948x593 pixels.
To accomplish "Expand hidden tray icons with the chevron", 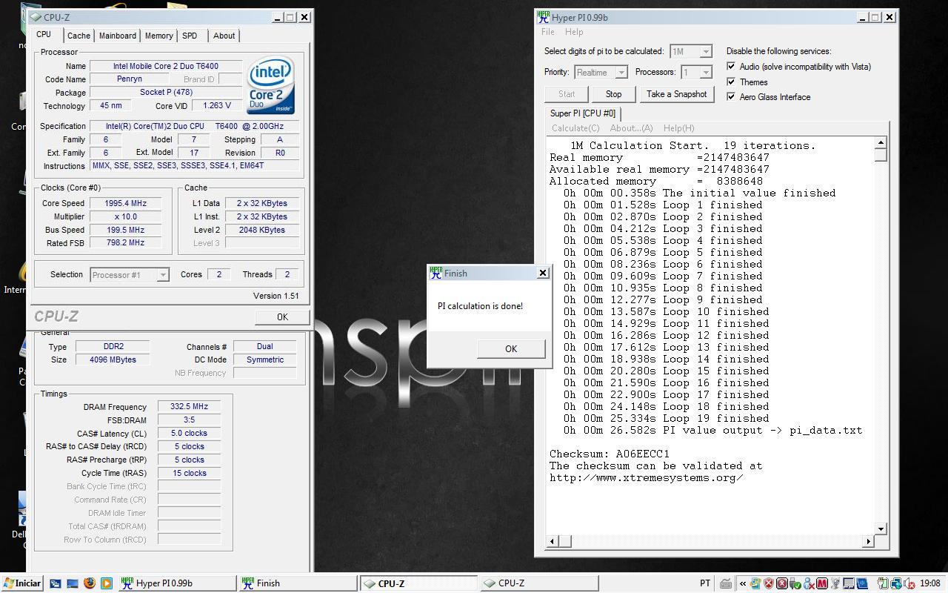I will tap(743, 583).
